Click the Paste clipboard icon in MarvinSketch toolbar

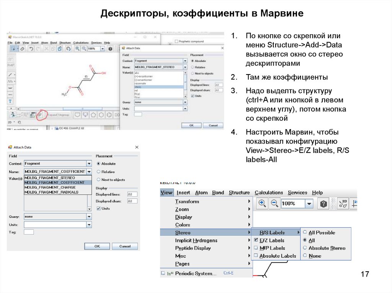click(x=59, y=49)
